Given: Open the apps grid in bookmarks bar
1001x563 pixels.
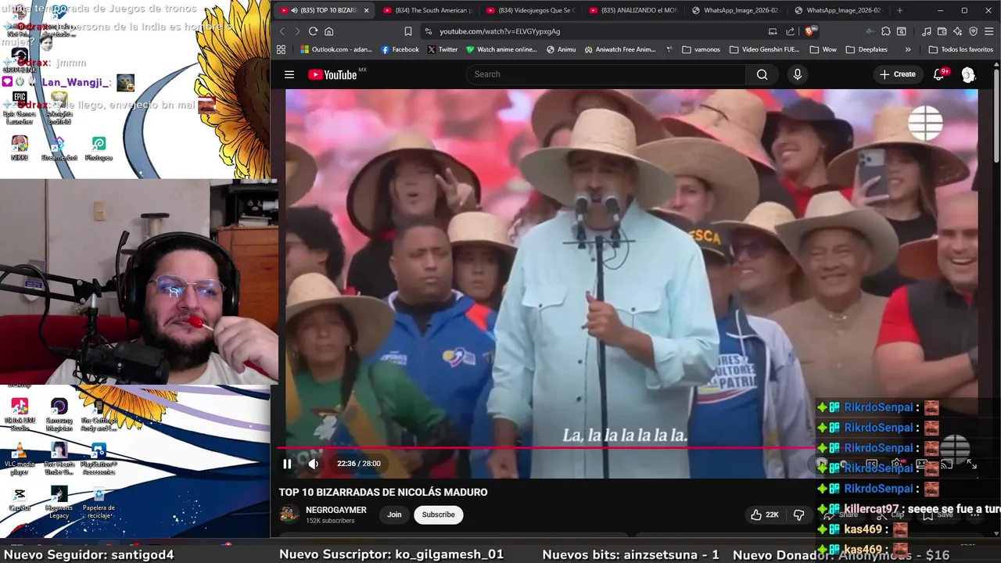Looking at the screenshot, I should (x=281, y=49).
